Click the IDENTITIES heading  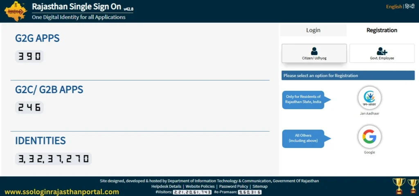41,141
